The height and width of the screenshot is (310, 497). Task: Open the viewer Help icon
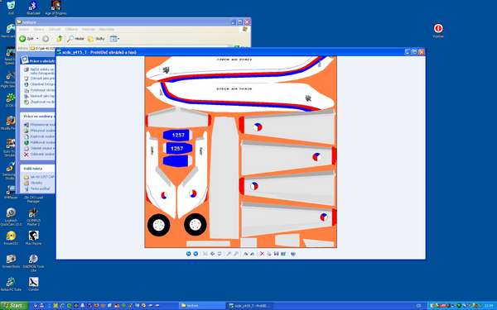(x=293, y=254)
